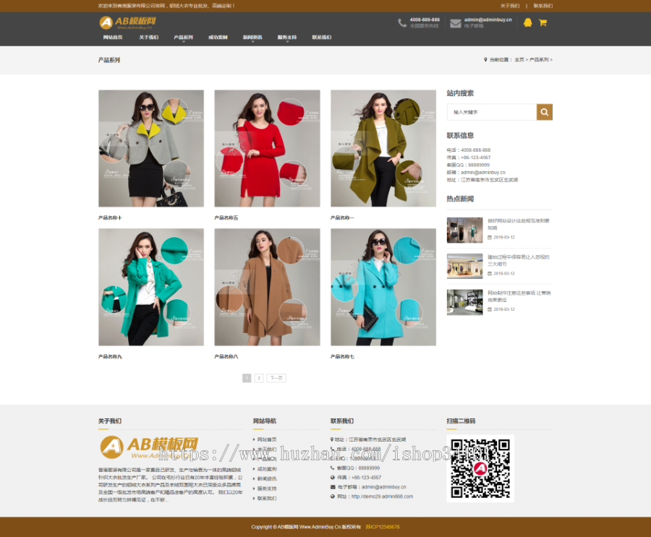
Task: Click the envelope icon next to 电子邮箱
Action: (x=331, y=487)
